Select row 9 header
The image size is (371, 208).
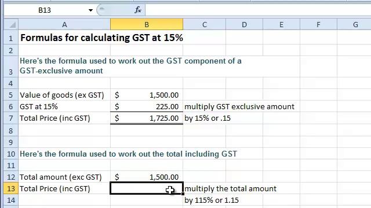pos(11,142)
